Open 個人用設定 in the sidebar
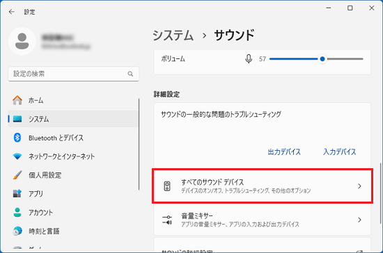Screen dimensions: 383x253 point(73,175)
